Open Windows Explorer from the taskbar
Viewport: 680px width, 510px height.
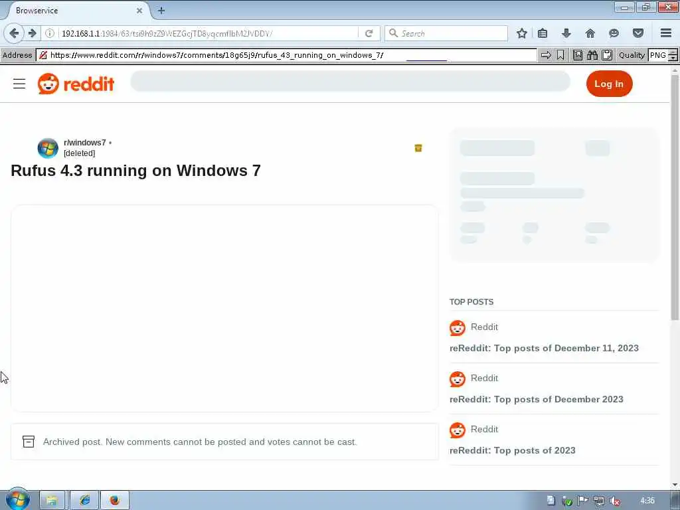point(52,501)
